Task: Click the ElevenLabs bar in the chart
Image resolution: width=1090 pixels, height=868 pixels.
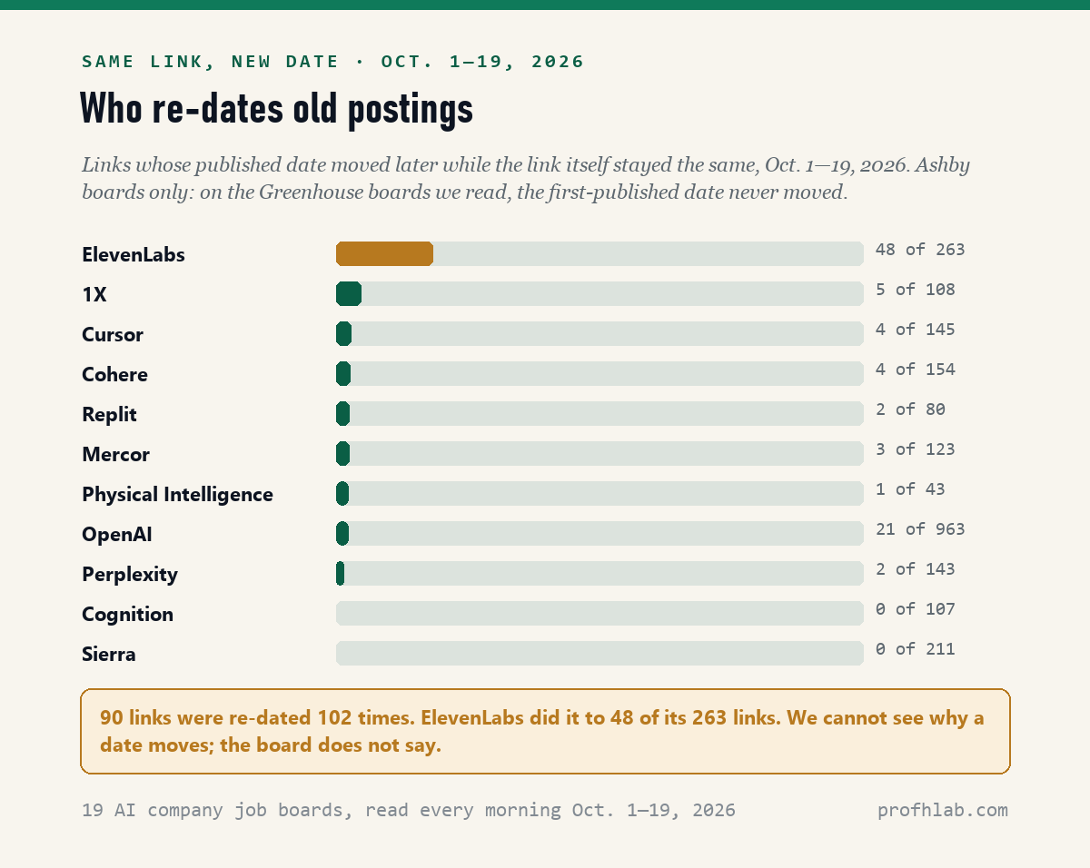Action: pyautogui.click(x=599, y=254)
